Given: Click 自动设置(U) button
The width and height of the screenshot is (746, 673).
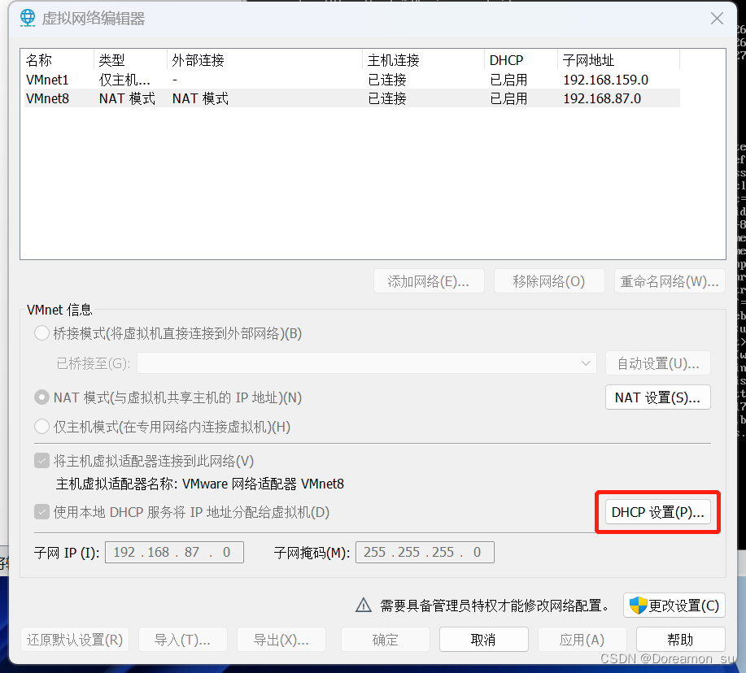Looking at the screenshot, I should [657, 363].
